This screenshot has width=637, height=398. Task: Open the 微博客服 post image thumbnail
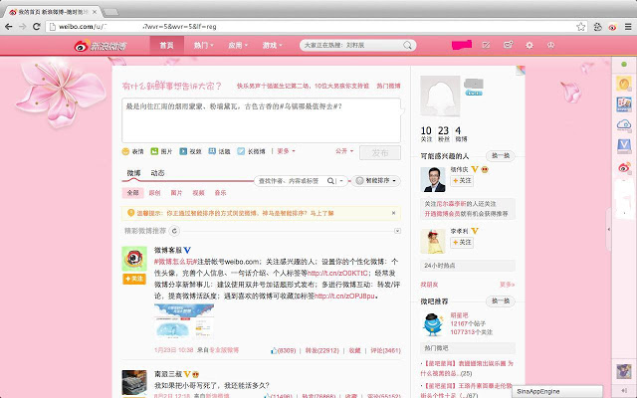pyautogui.click(x=184, y=321)
